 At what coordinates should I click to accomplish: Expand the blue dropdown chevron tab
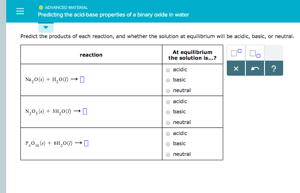coord(46,27)
